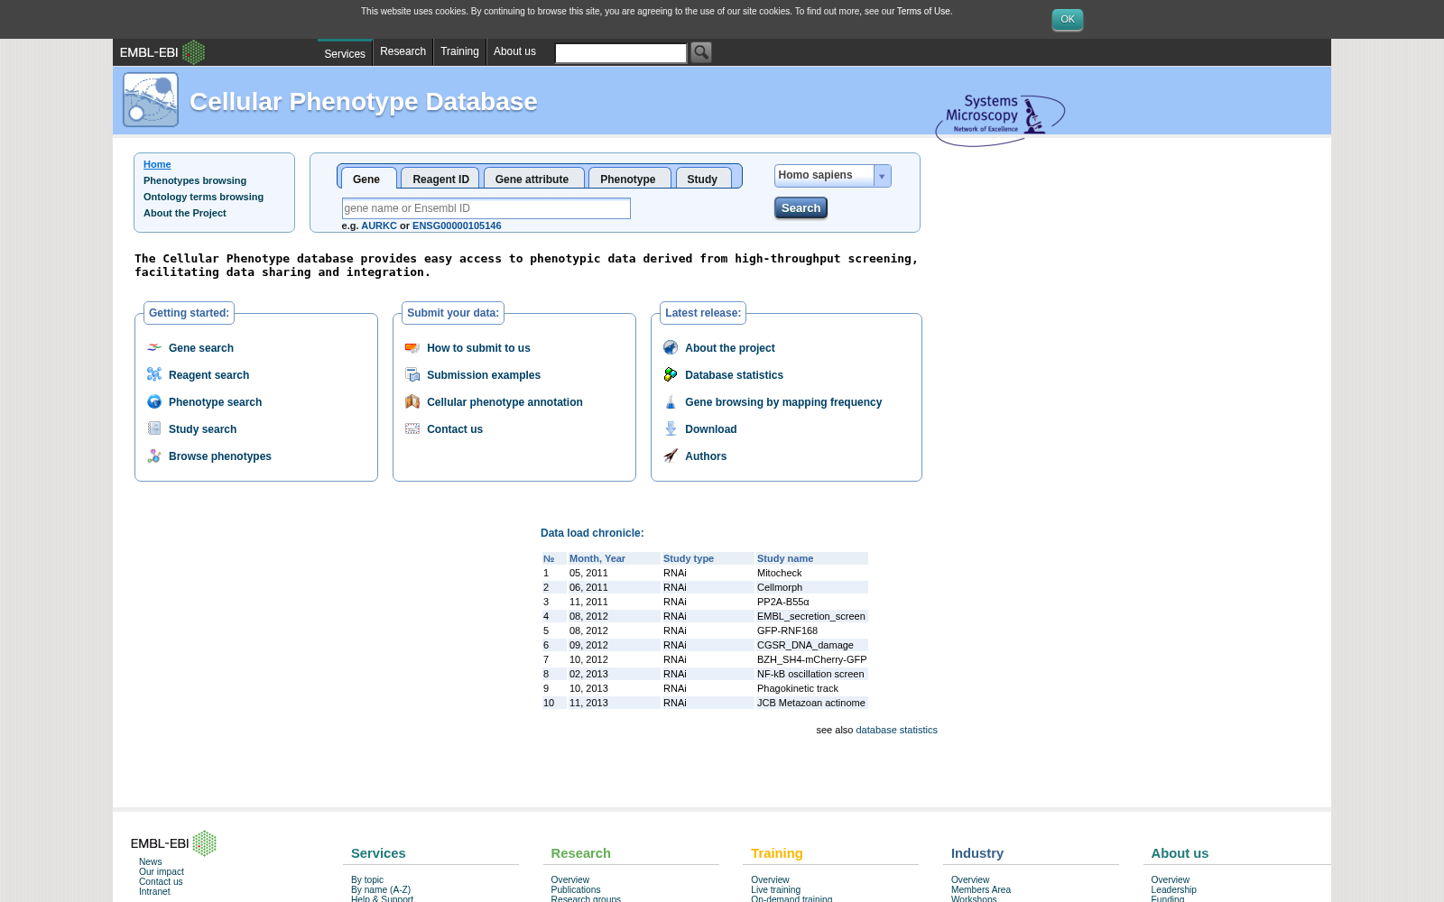Switch to the Phenotype tab
Image resolution: width=1444 pixels, height=902 pixels.
pyautogui.click(x=628, y=179)
